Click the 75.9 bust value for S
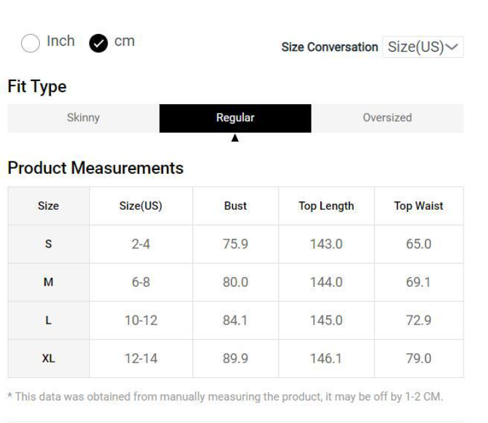 [235, 244]
